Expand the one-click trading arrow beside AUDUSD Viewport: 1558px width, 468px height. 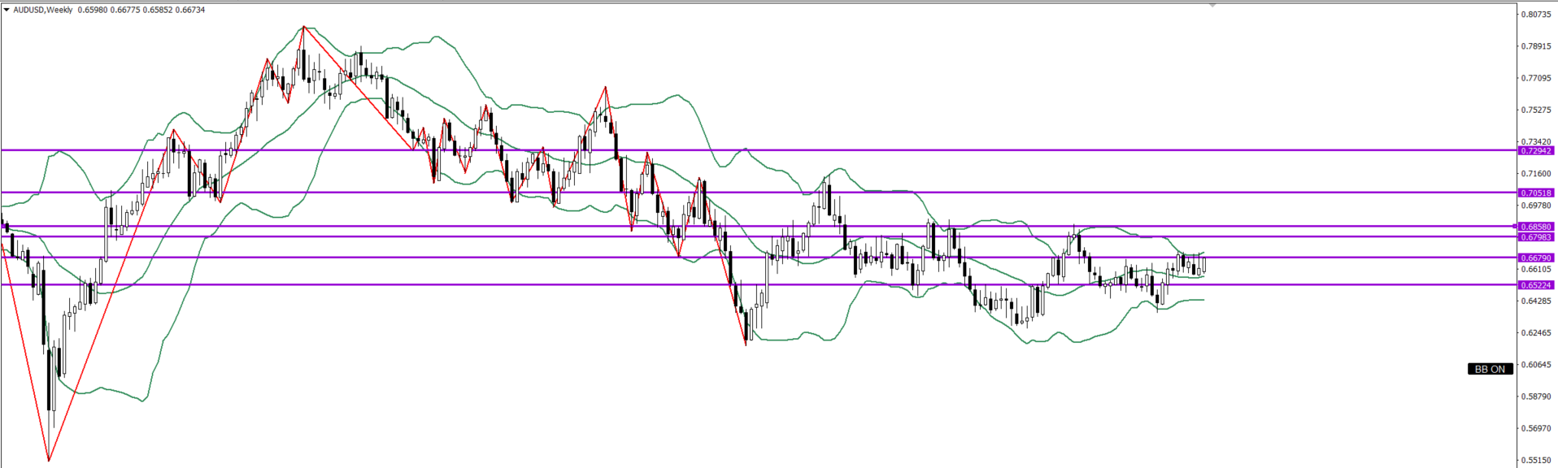tap(7, 10)
